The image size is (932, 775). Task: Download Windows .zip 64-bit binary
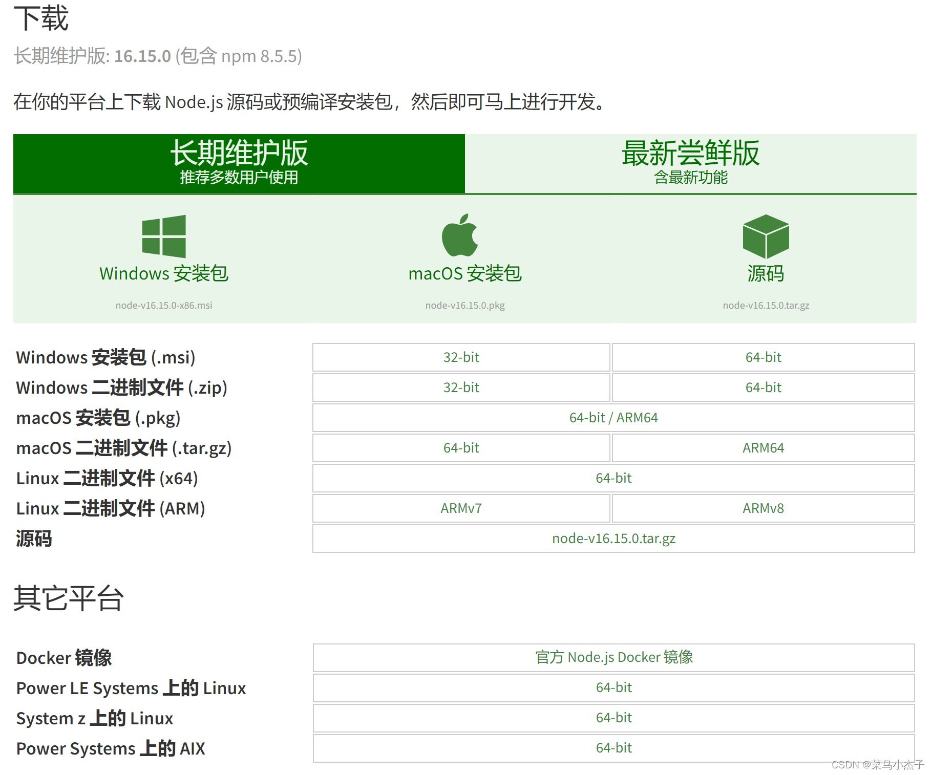point(764,387)
